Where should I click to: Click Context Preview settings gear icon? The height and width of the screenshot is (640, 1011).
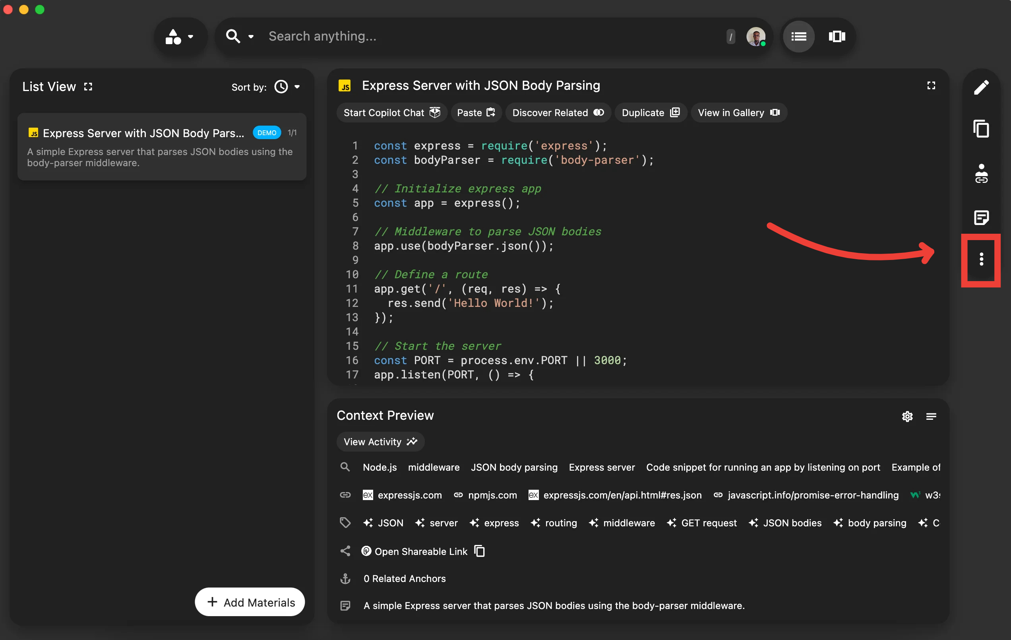pos(907,416)
